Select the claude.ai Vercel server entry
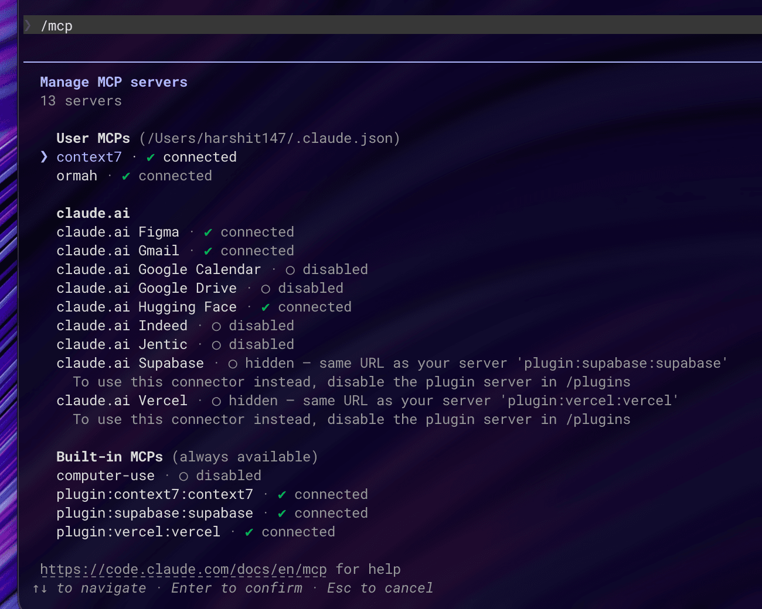 [368, 401]
